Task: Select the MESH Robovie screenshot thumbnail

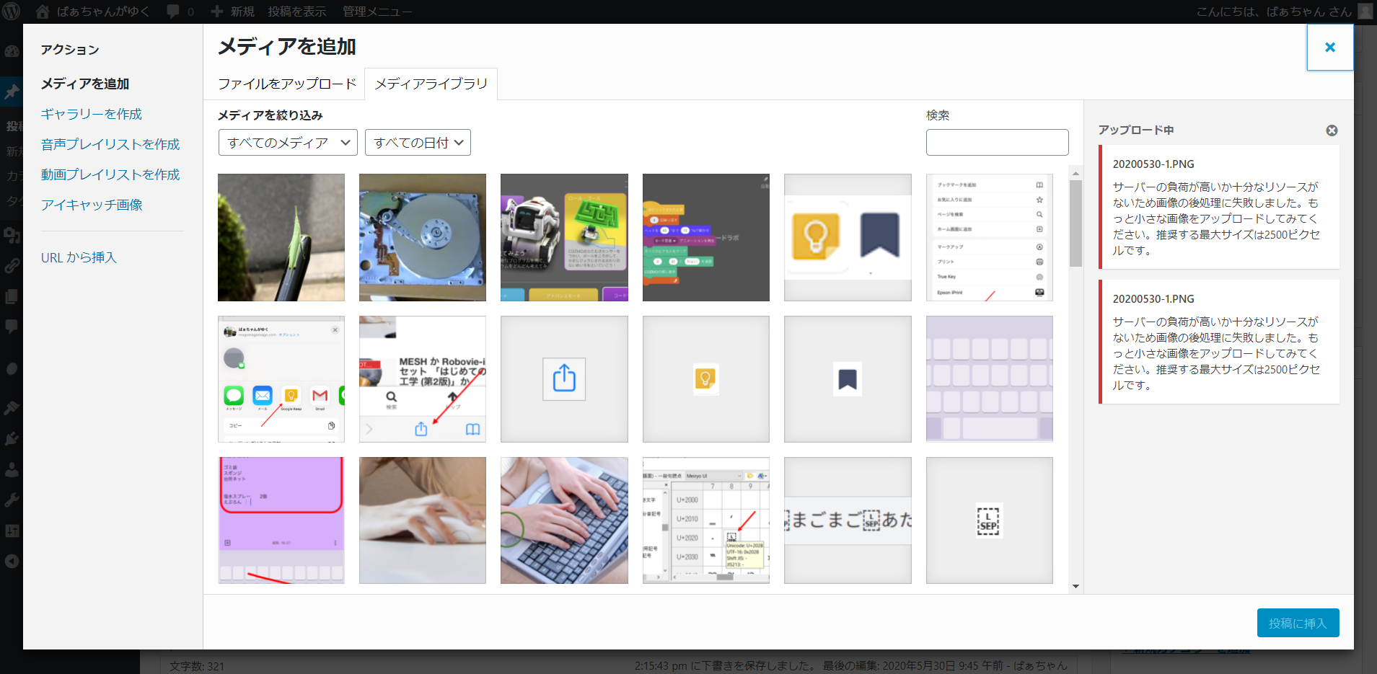Action: pos(423,379)
